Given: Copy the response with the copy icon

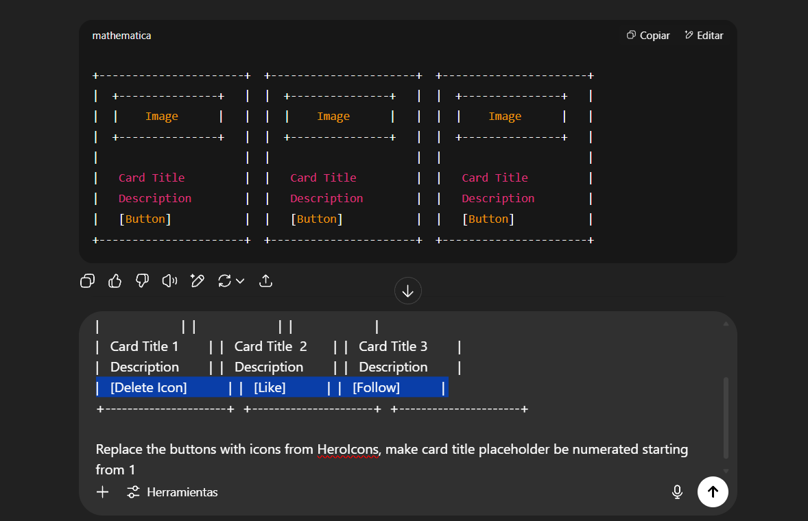Looking at the screenshot, I should (x=88, y=281).
